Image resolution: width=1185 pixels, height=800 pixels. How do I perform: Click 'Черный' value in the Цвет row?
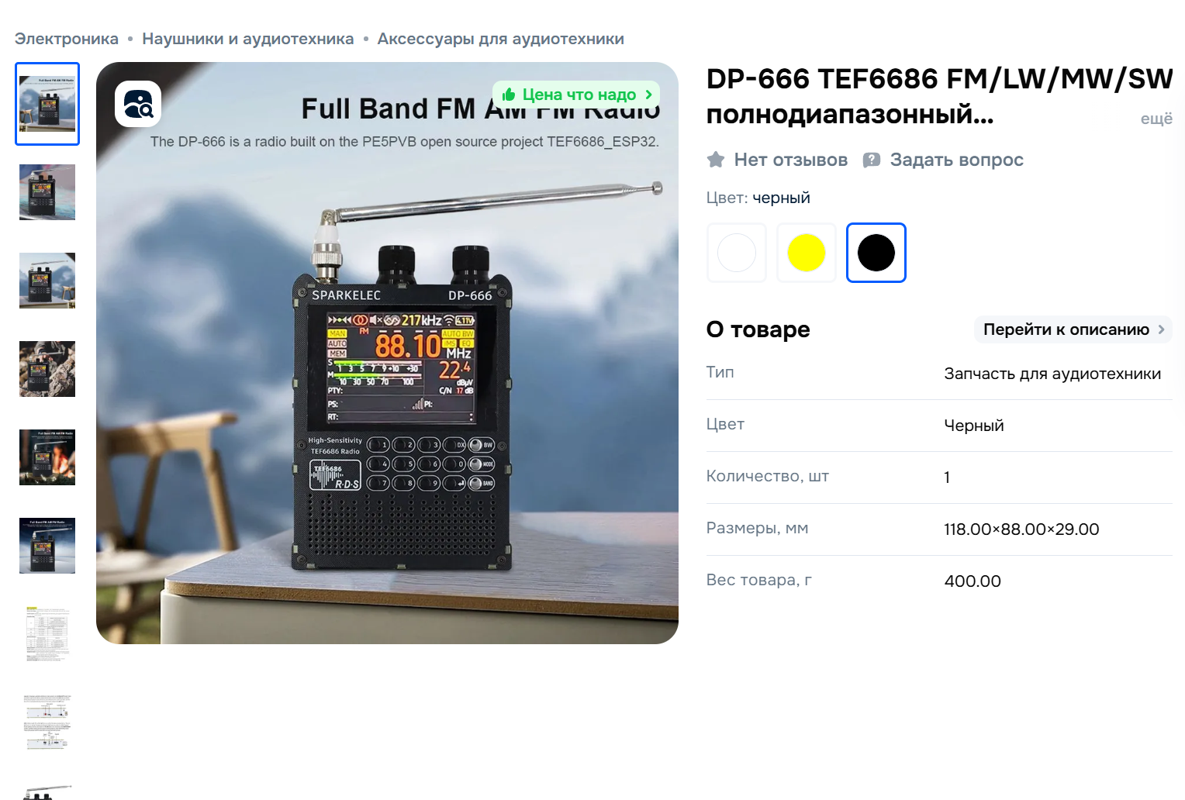pyautogui.click(x=974, y=426)
